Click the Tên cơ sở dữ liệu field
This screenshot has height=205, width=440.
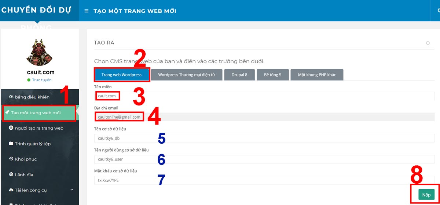(x=264, y=138)
